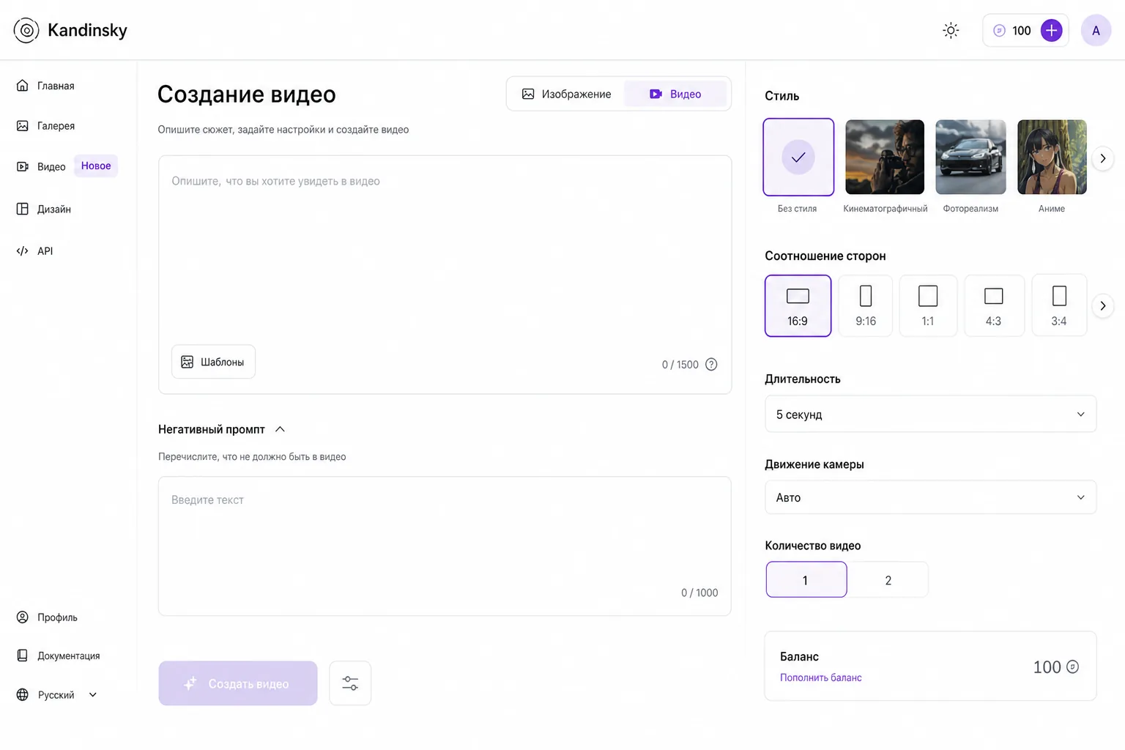The height and width of the screenshot is (750, 1125).
Task: Click the Создать видео button
Action: tap(238, 683)
